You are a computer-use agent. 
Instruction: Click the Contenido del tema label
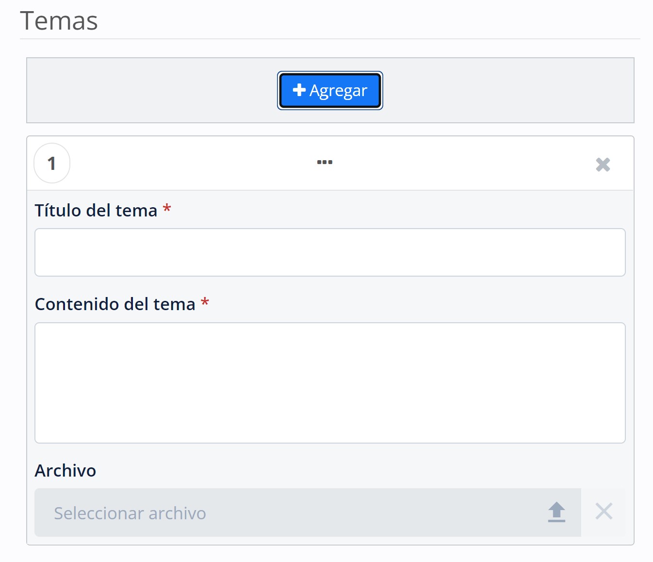click(x=115, y=304)
